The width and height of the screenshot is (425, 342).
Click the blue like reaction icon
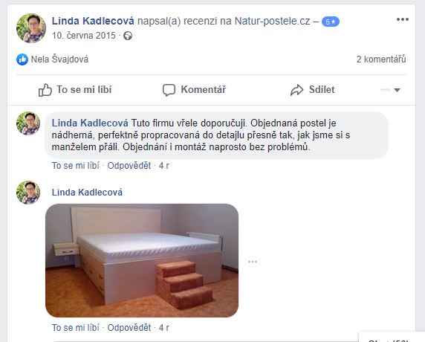(22, 59)
